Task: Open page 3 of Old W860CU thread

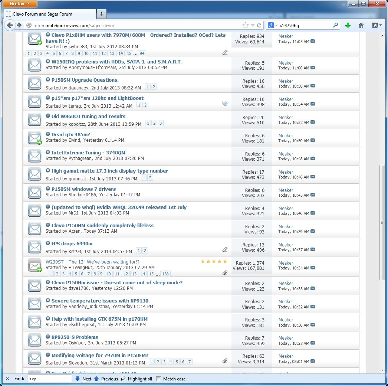Action: [x=160, y=123]
